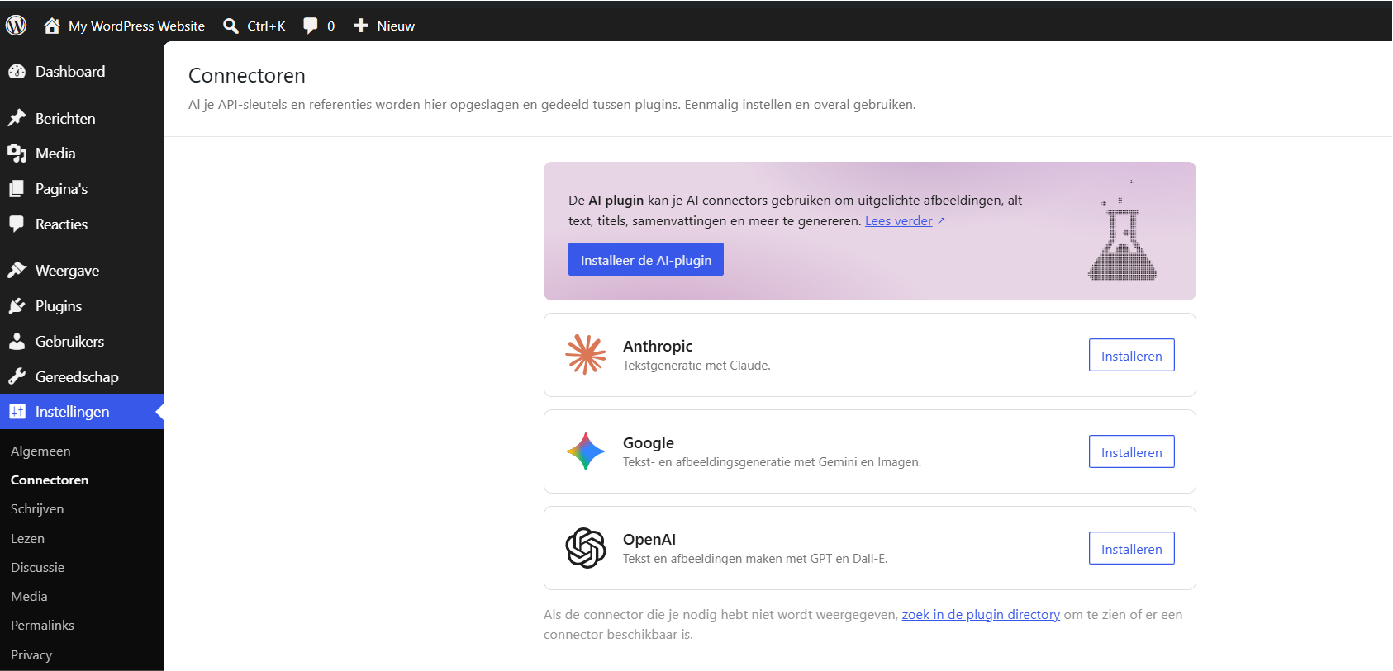Click the Weergave brush icon
This screenshot has width=1393, height=671.
point(17,271)
